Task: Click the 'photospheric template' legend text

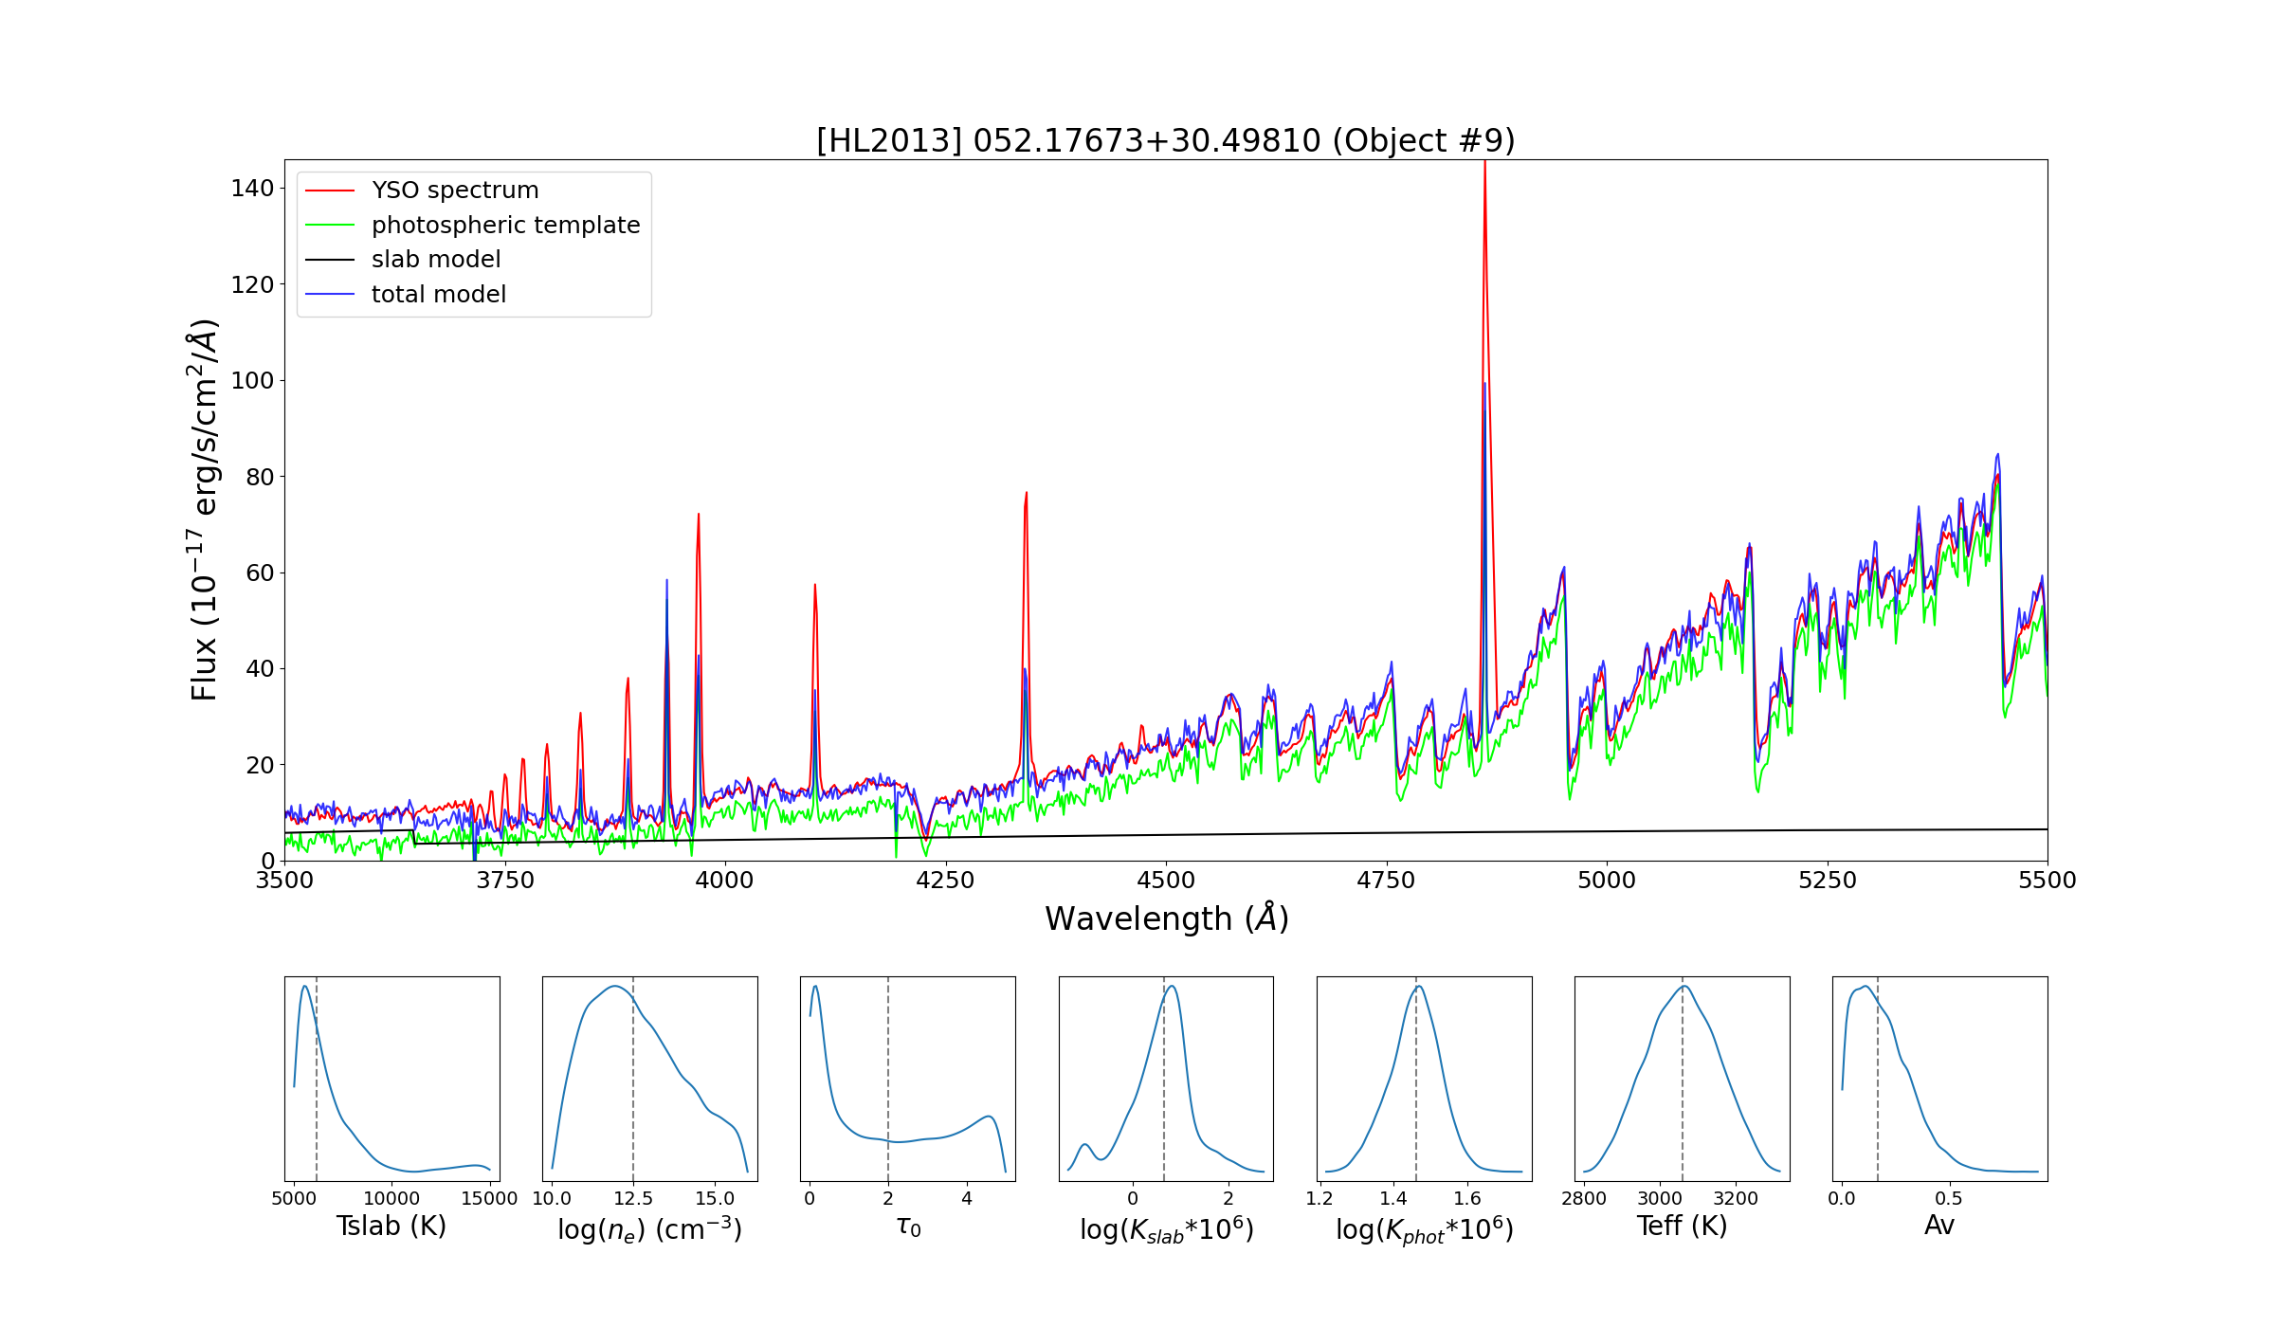Action: (x=505, y=226)
